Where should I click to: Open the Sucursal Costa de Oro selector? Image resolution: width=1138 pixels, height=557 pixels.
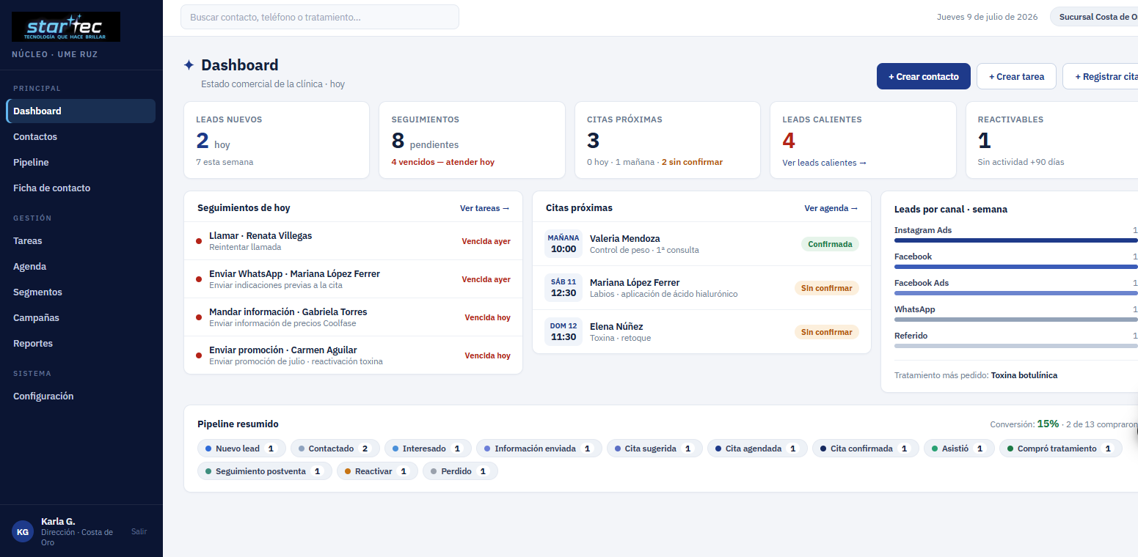[x=1094, y=17]
